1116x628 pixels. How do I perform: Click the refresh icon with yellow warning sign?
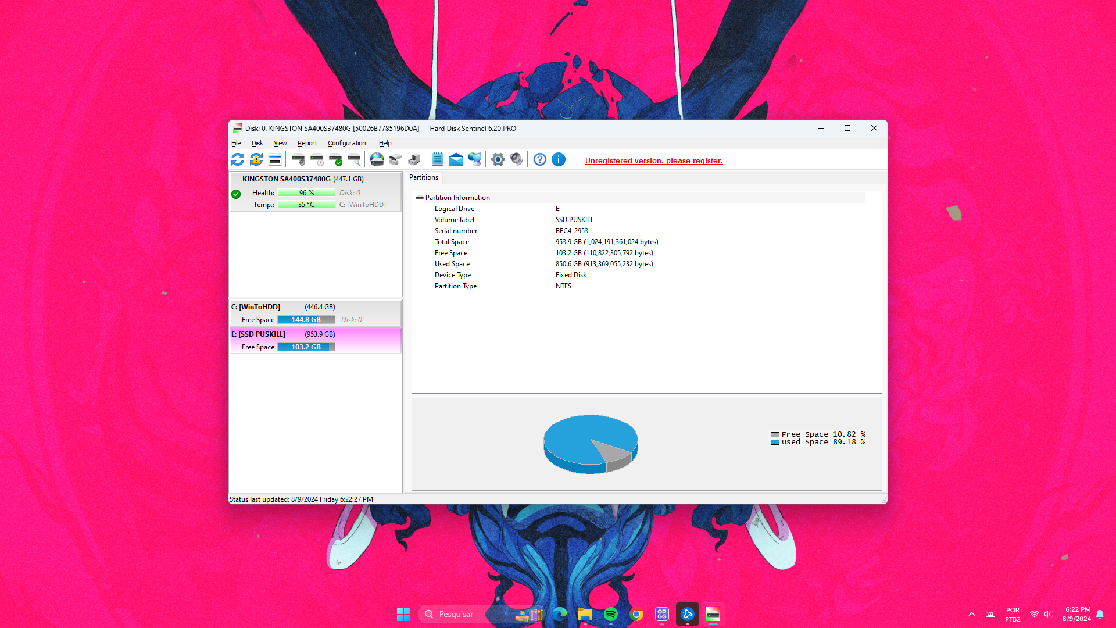[x=256, y=159]
